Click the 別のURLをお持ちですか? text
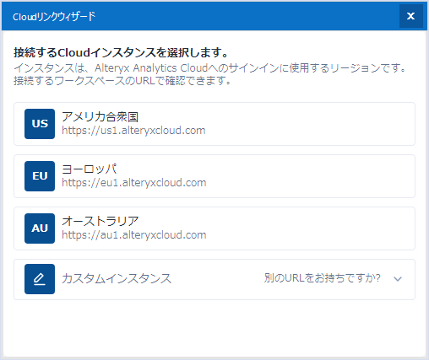The width and height of the screenshot is (429, 360). tap(323, 278)
